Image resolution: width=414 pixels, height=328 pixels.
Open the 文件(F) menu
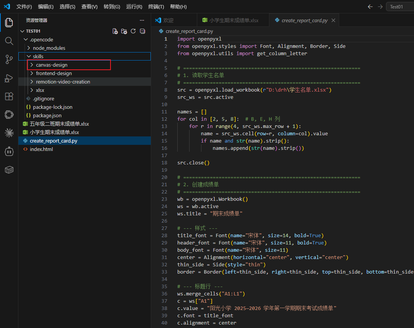(24, 7)
